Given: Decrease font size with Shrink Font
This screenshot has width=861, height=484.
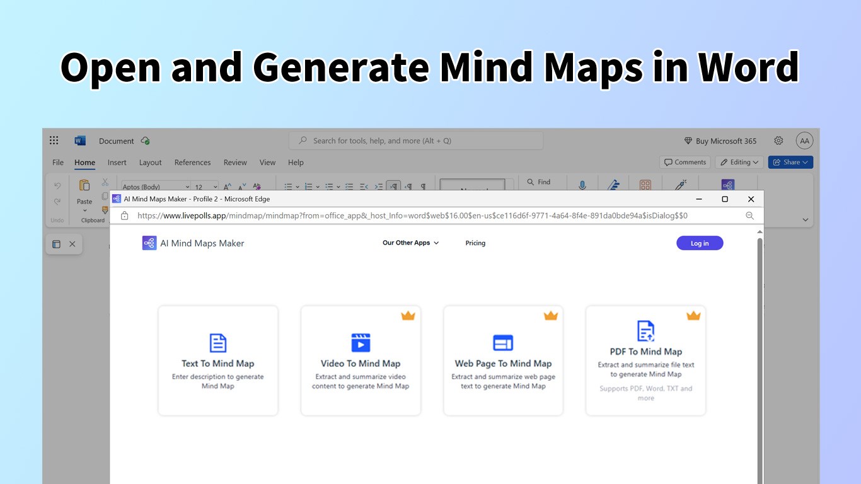Looking at the screenshot, I should [241, 187].
